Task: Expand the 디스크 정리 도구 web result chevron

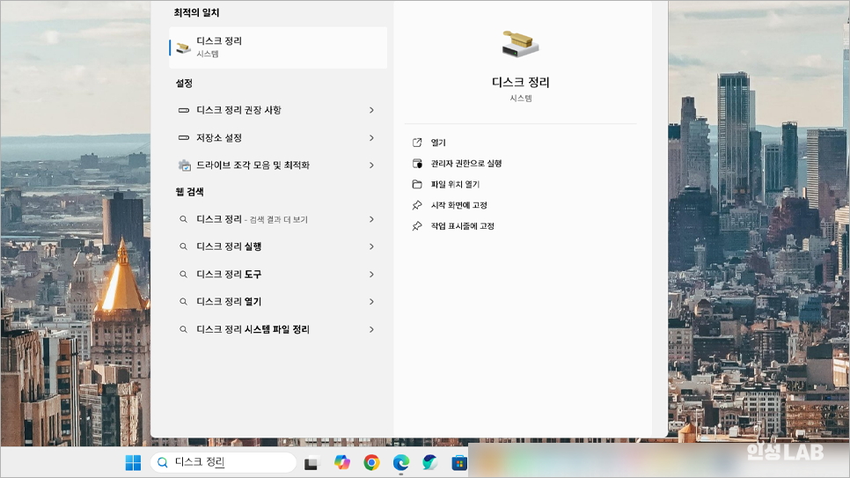Action: point(371,275)
